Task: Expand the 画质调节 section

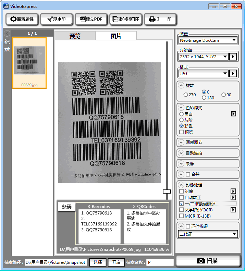Action: [x=181, y=143]
